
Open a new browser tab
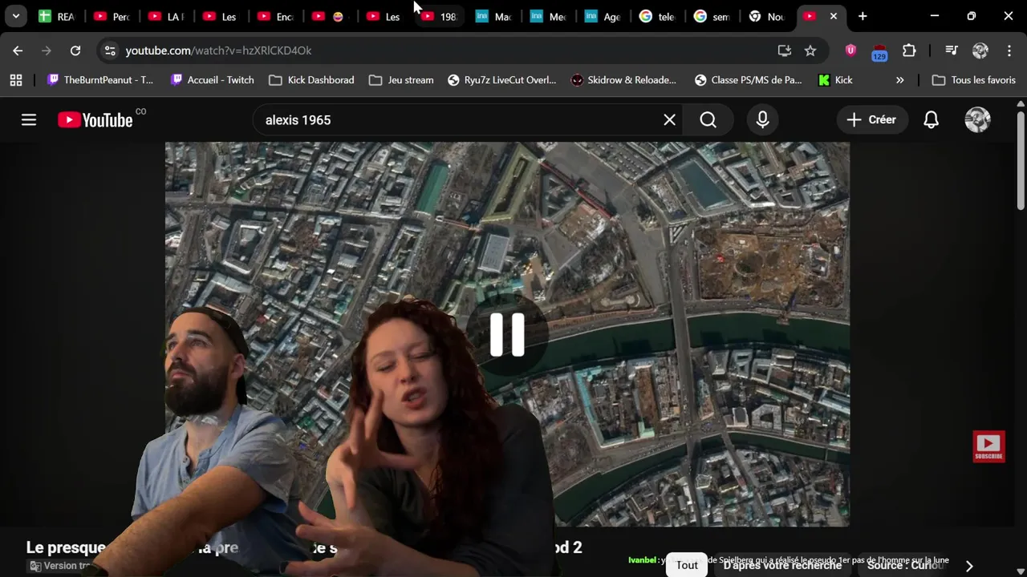(863, 16)
